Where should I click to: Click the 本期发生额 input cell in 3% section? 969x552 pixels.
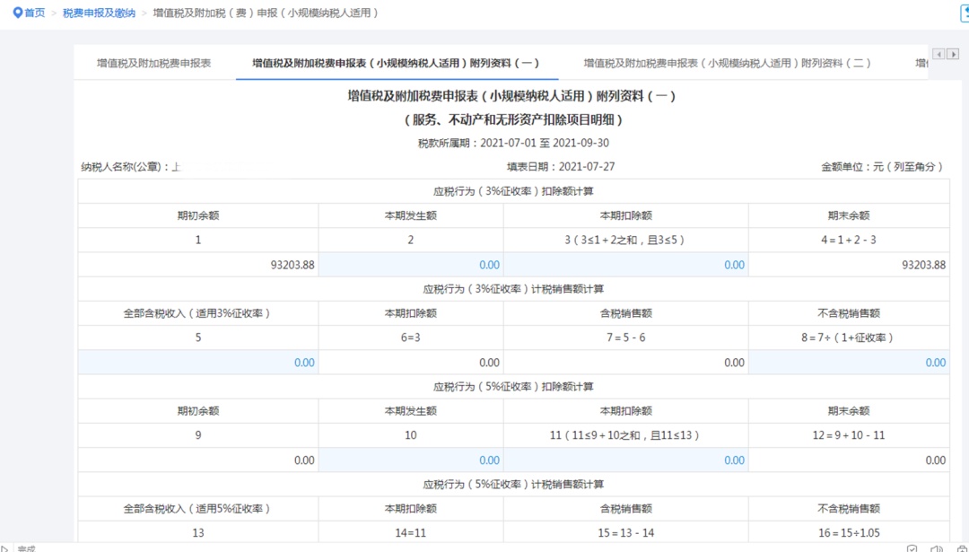410,264
